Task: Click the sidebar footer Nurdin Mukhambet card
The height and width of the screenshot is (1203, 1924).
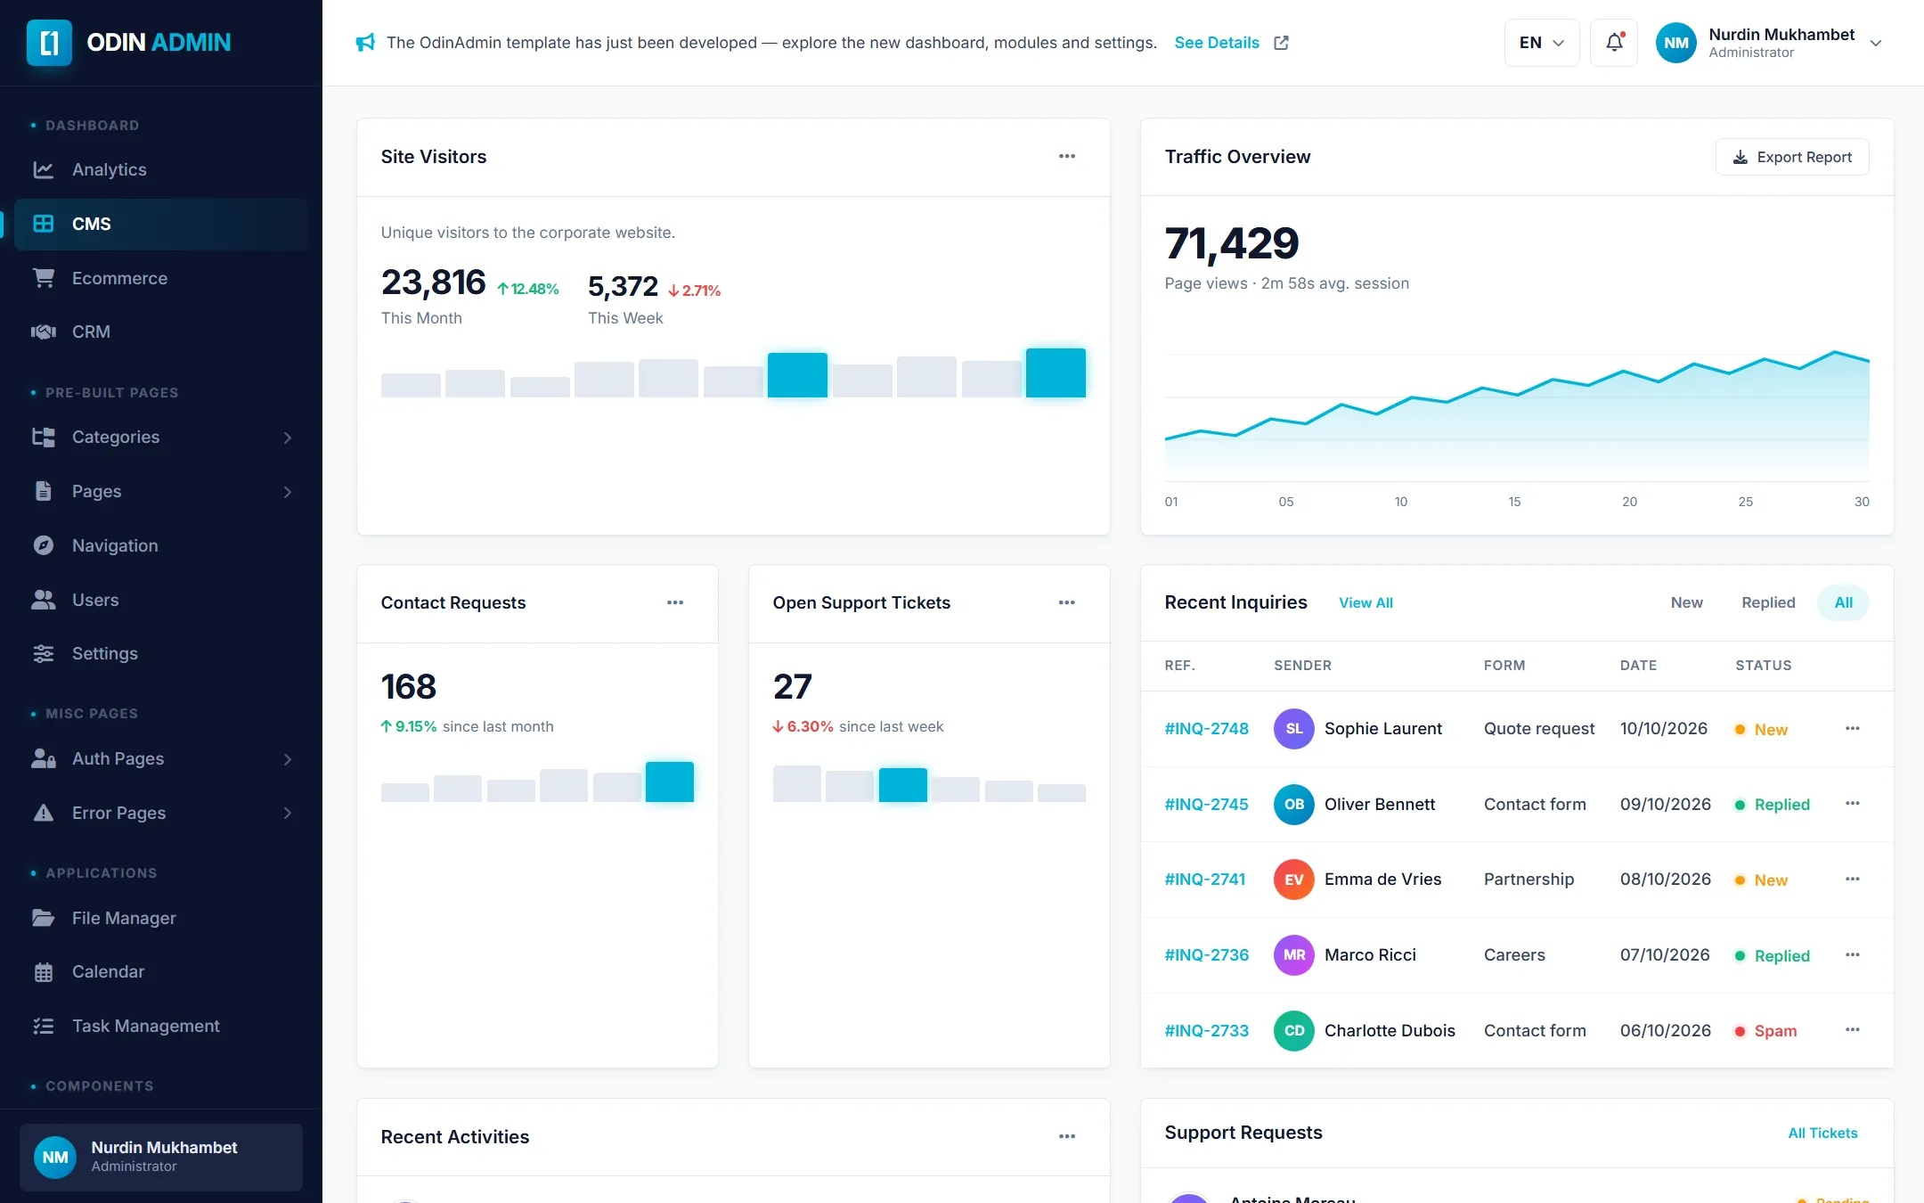Action: coord(161,1157)
